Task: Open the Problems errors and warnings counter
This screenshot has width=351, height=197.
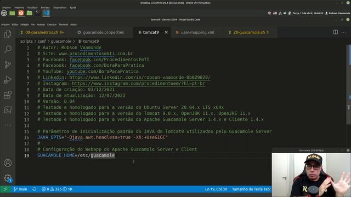Action: coord(57,189)
